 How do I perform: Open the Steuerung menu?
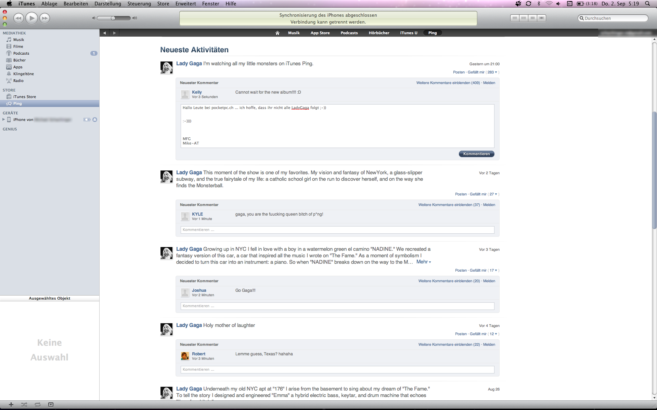click(x=139, y=4)
